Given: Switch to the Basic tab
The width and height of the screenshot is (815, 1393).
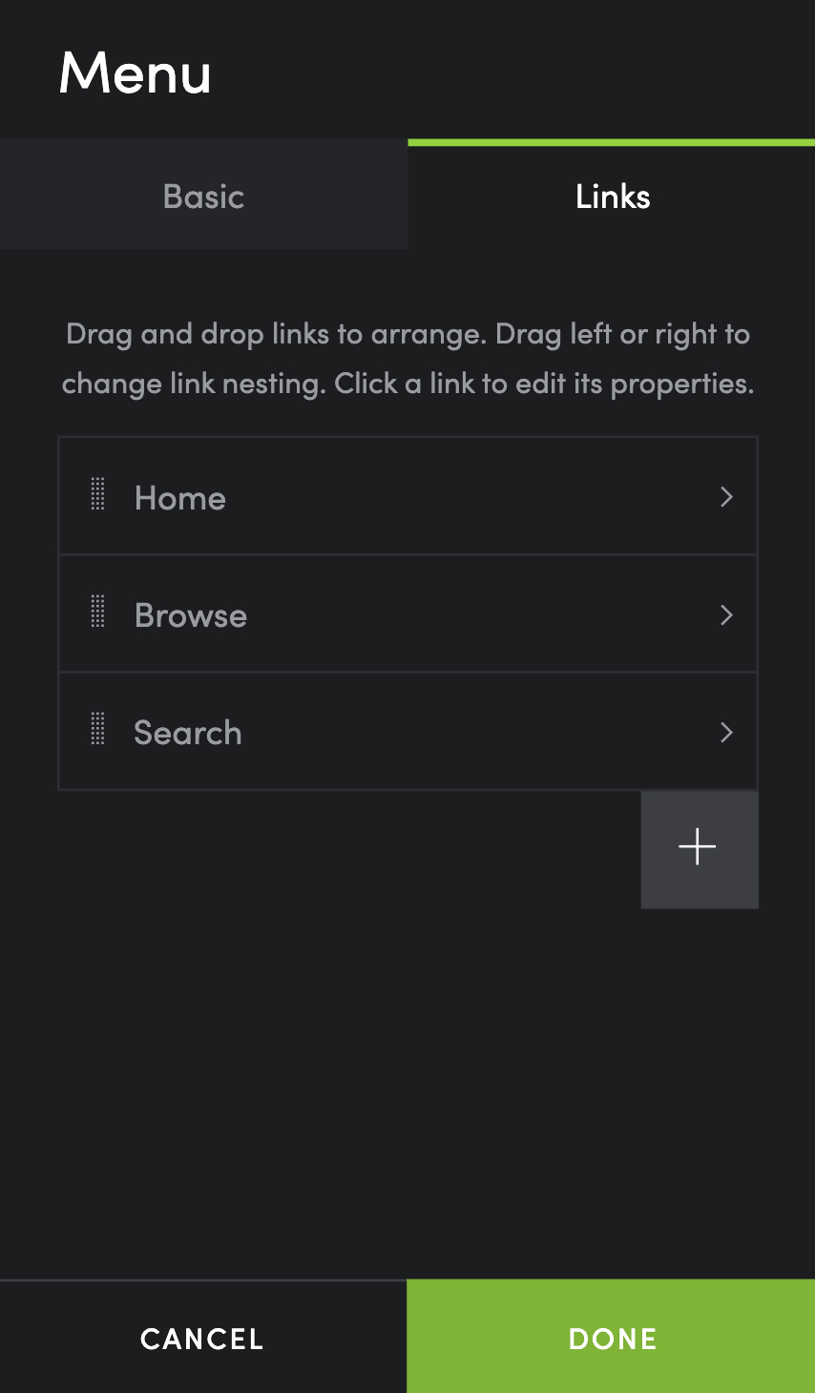Looking at the screenshot, I should pyautogui.click(x=203, y=197).
